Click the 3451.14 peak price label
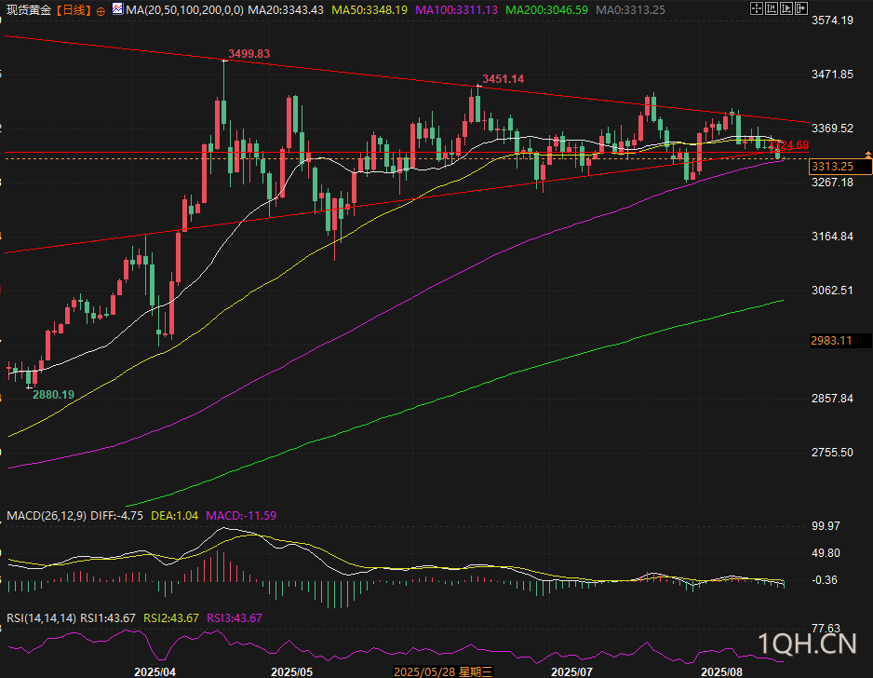Viewport: 873px width, 678px height. (503, 79)
